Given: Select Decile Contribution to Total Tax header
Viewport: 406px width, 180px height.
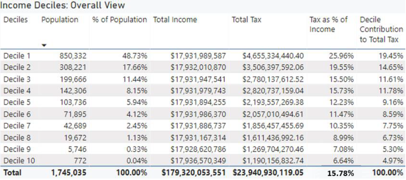Looking at the screenshot, I should pyautogui.click(x=379, y=30).
